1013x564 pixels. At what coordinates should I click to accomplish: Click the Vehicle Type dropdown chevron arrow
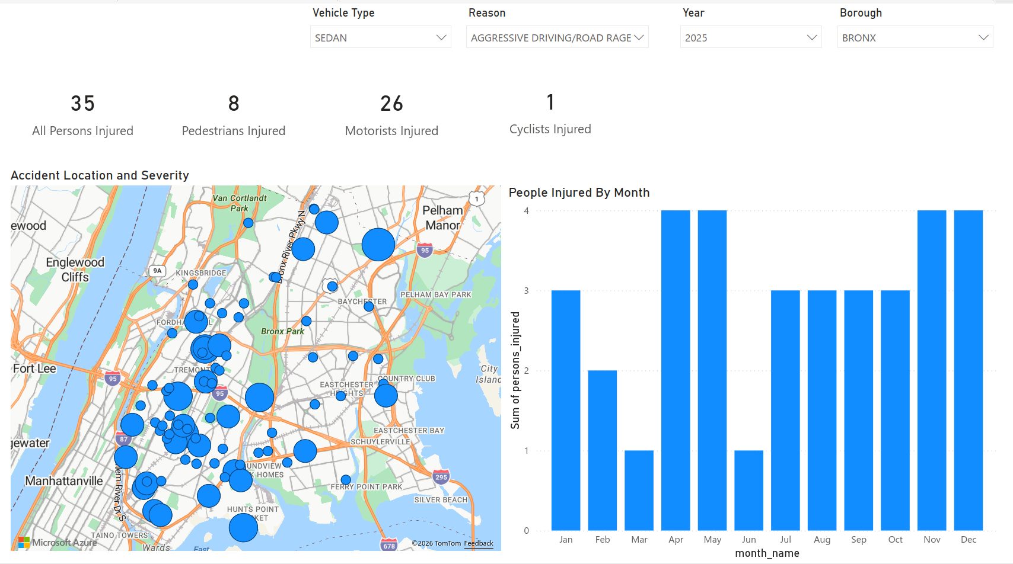tap(441, 37)
